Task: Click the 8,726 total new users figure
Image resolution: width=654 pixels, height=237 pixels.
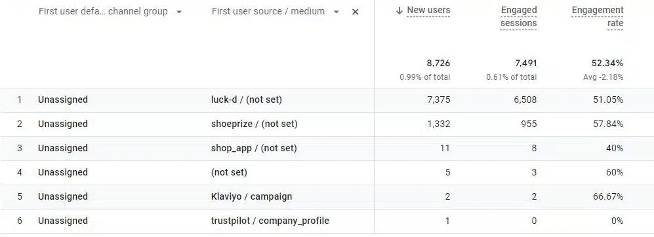Action: pos(437,64)
